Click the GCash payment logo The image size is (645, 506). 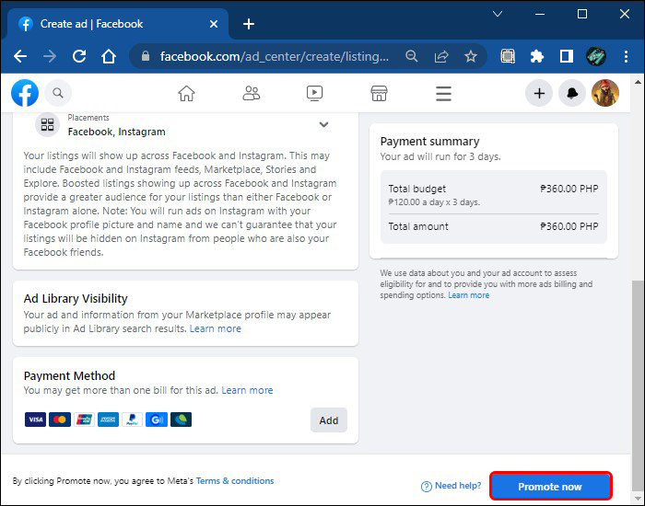[x=157, y=420]
